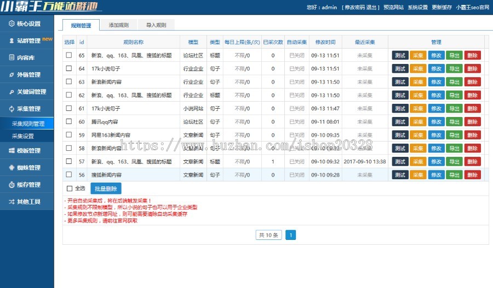This screenshot has width=493, height=288.
Task: Click rule name 搜狐新闻内容
Action: 106,175
